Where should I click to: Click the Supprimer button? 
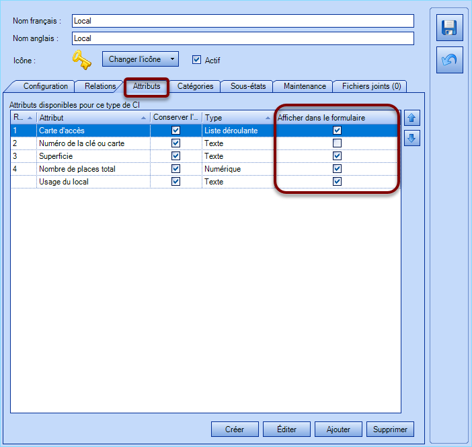point(390,429)
